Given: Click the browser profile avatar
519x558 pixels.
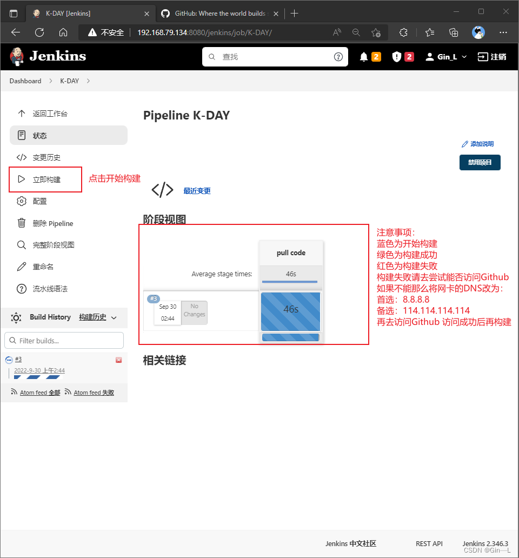Looking at the screenshot, I should click(478, 32).
